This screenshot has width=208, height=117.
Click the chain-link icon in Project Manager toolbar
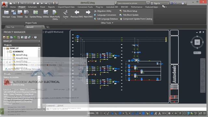click(x=29, y=37)
